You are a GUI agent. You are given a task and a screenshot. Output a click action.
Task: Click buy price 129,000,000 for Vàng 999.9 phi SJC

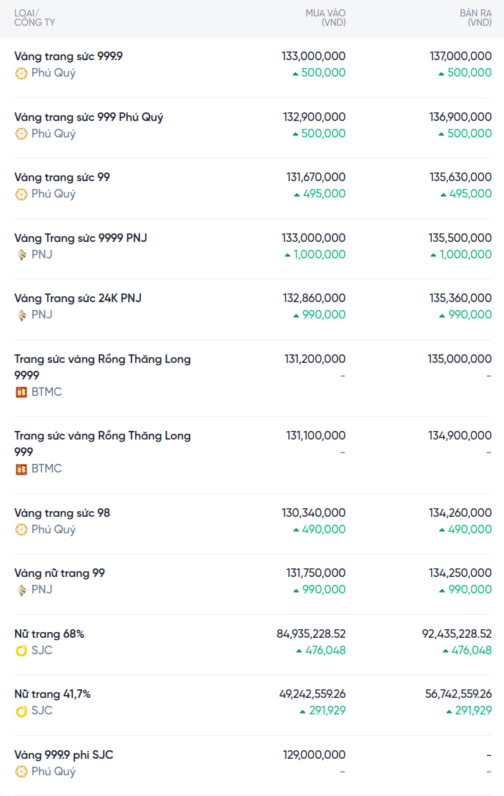click(x=315, y=754)
